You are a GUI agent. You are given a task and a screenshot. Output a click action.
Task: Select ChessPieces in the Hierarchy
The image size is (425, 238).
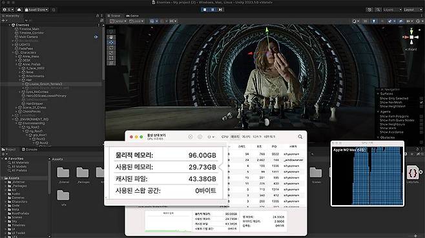(32, 112)
